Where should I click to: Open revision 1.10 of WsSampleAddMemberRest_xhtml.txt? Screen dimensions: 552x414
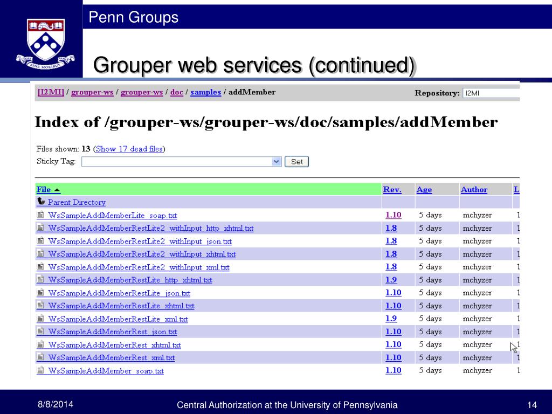coord(393,344)
